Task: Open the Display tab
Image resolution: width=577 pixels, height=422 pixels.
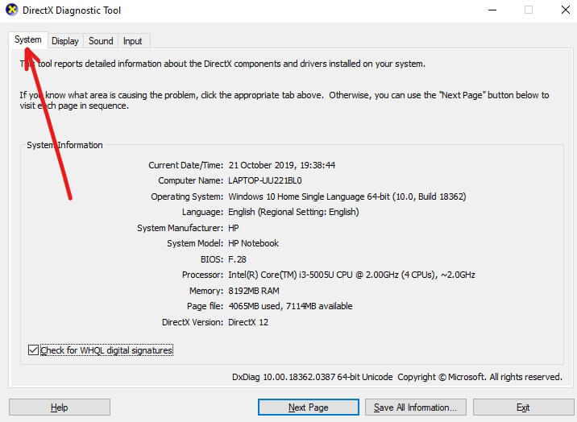Action: (x=65, y=41)
